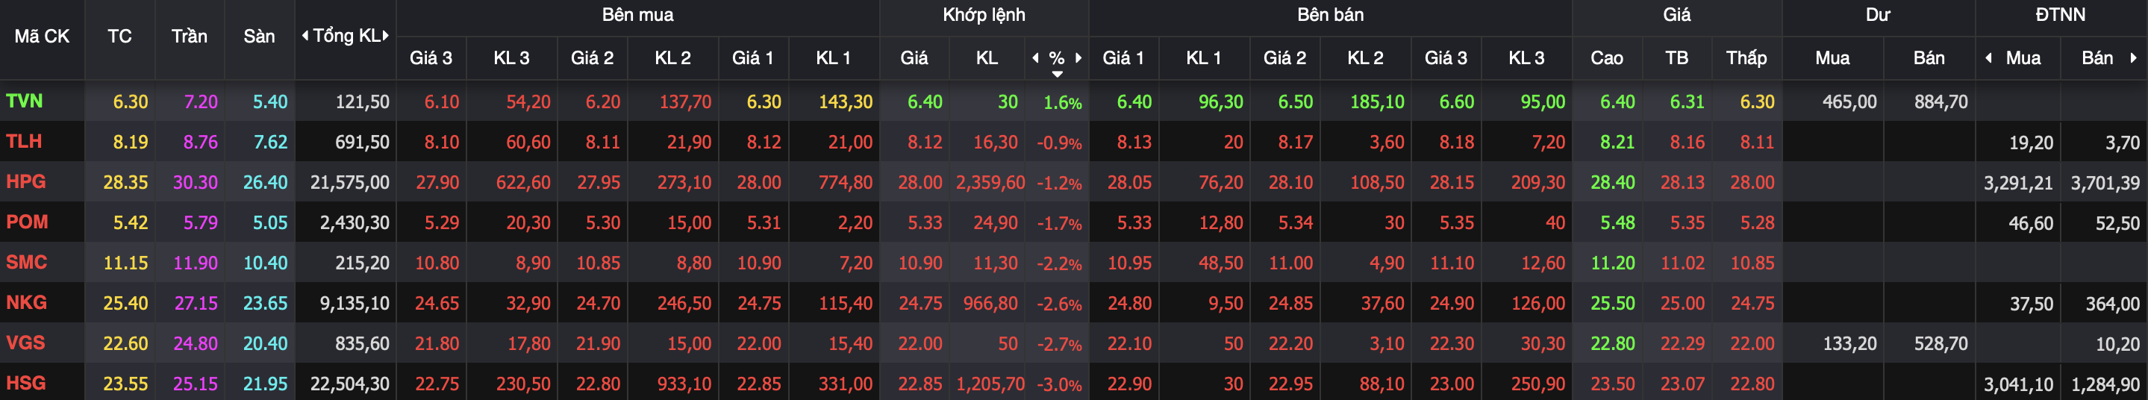Viewport: 2148px width, 400px height.
Task: Click HPG buy-side KL 1 value 774,80
Action: (845, 183)
